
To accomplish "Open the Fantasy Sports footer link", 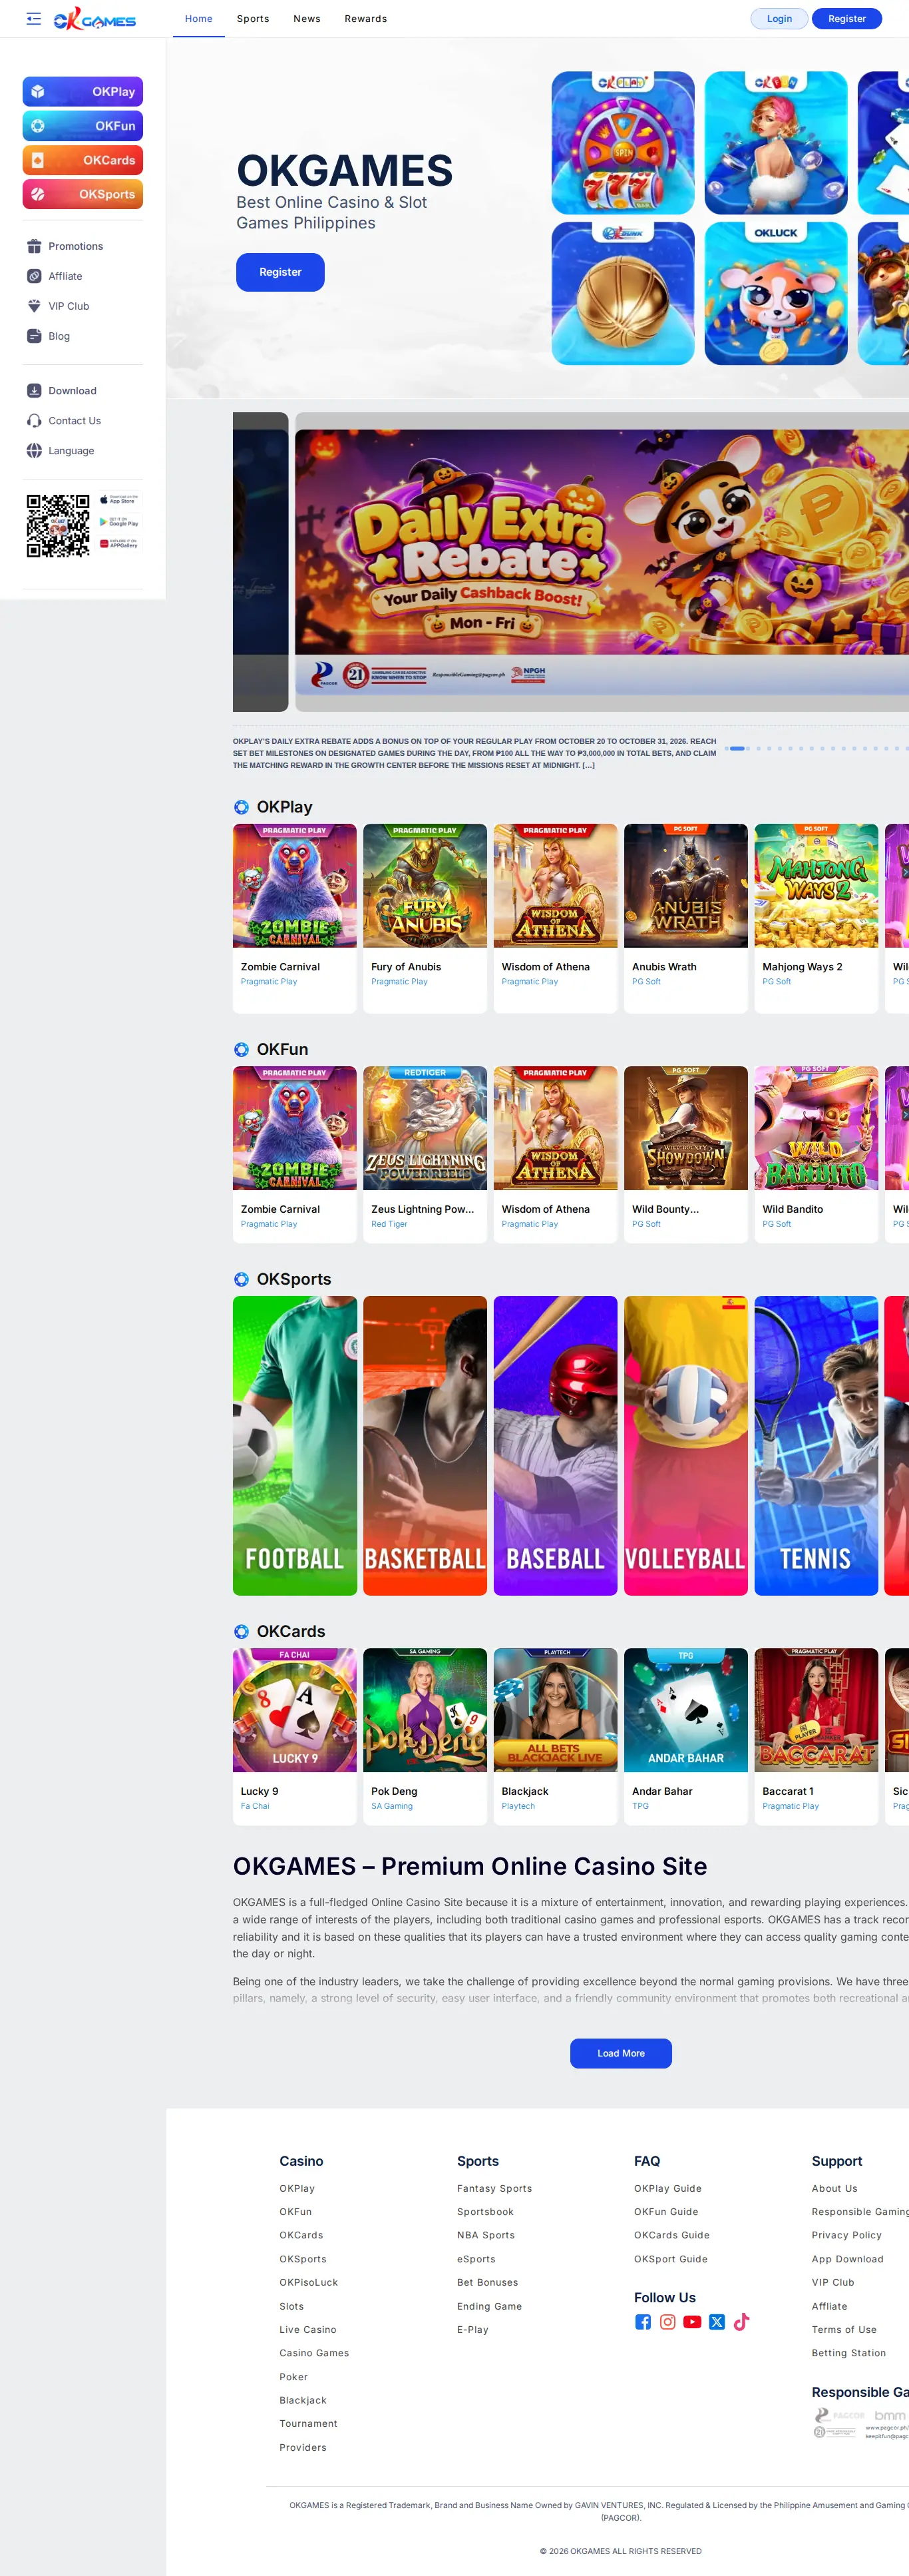I will click(494, 2189).
